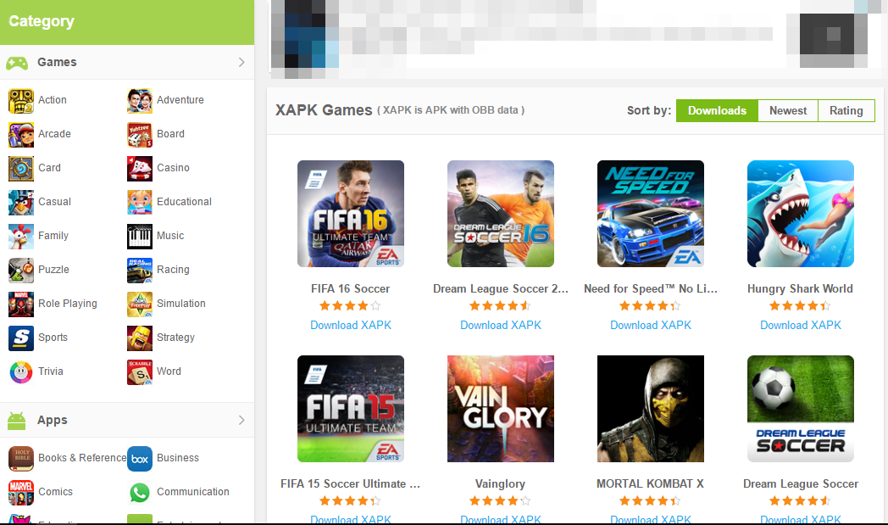Open the Family games icon
The image size is (888, 525).
click(x=21, y=237)
